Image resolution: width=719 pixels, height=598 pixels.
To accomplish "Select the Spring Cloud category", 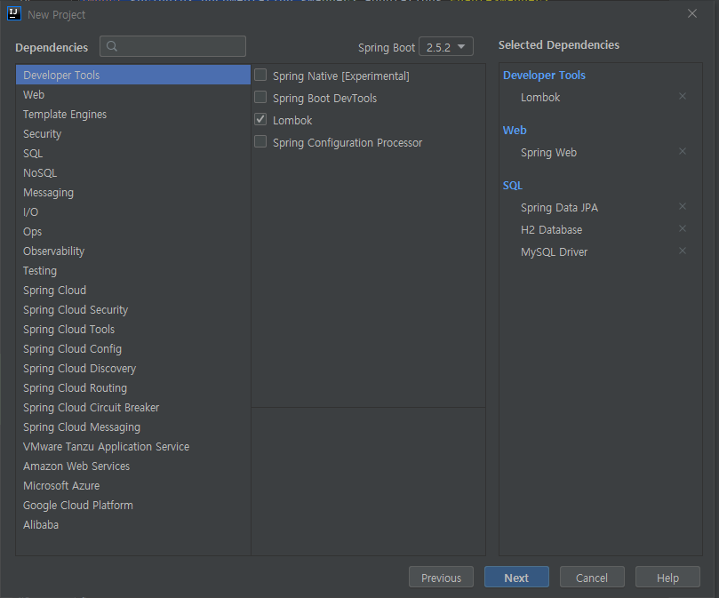I will pos(133,291).
